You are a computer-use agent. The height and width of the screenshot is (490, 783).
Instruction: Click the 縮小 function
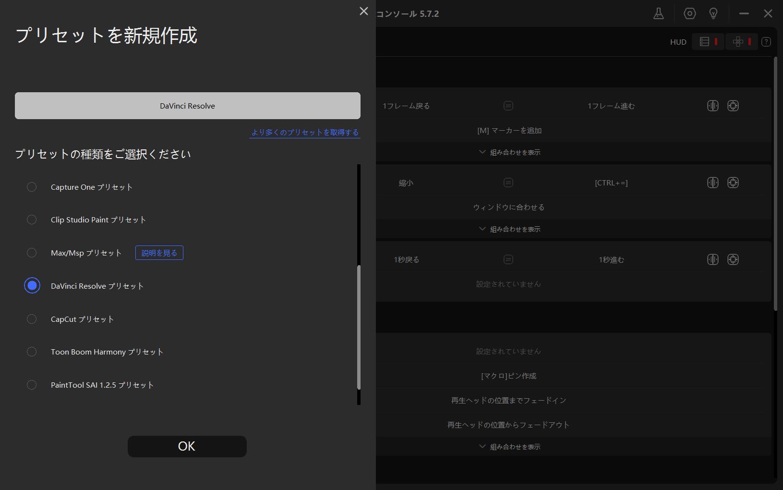(406, 183)
